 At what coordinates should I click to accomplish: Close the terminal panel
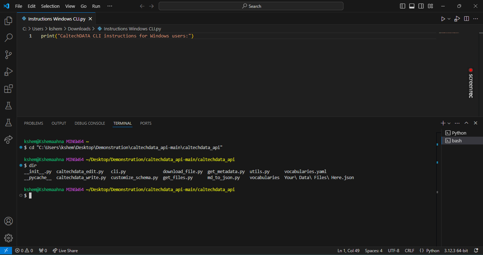476,123
